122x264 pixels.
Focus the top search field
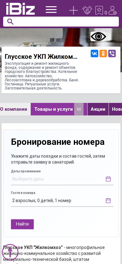click(61, 22)
